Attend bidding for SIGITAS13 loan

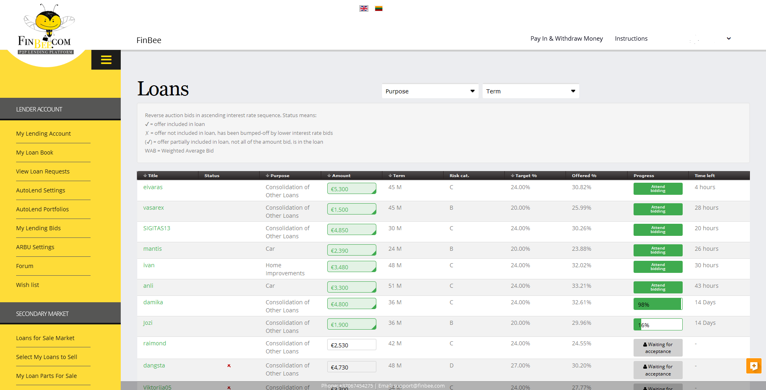(658, 230)
